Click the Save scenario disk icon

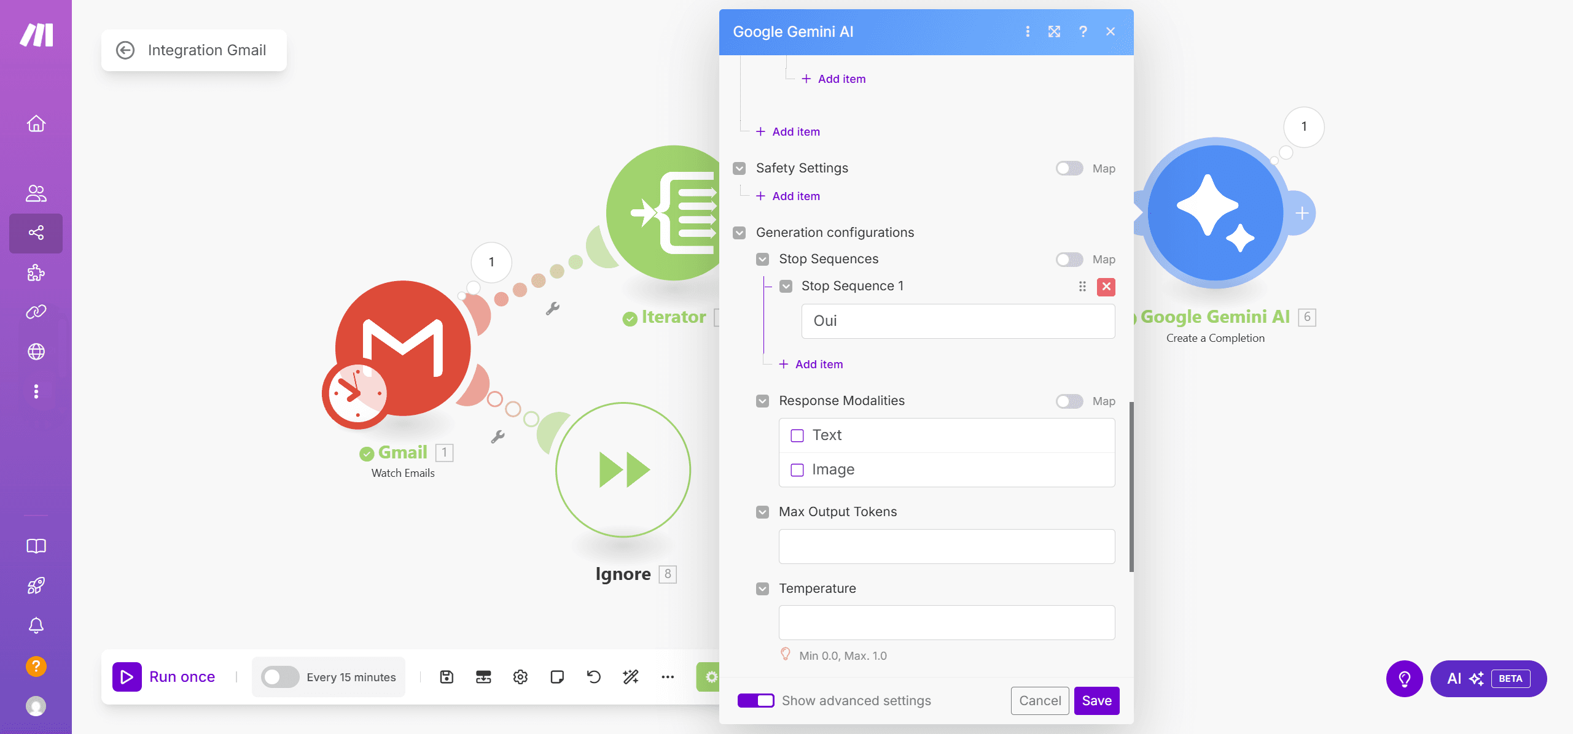[x=447, y=677]
